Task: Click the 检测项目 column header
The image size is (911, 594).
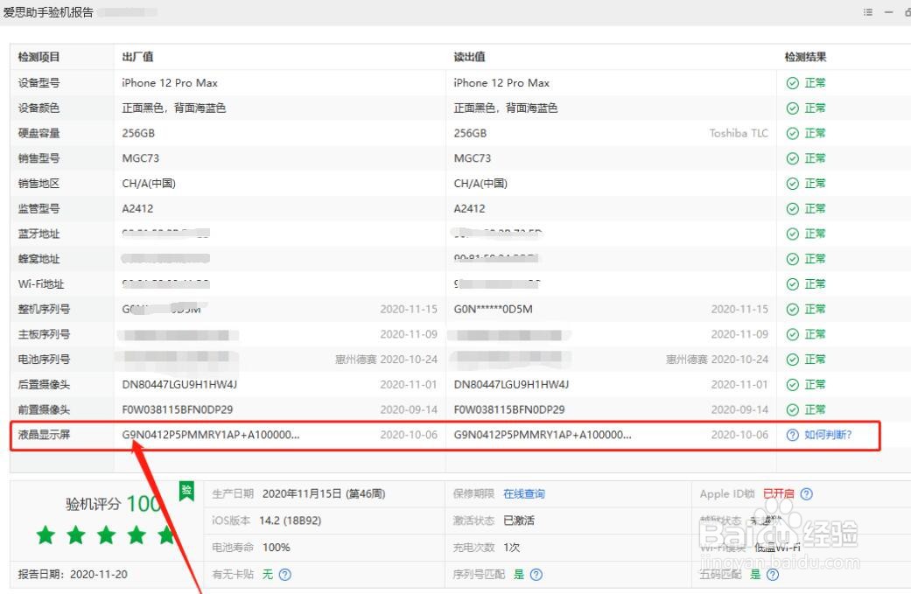Action: [x=39, y=57]
